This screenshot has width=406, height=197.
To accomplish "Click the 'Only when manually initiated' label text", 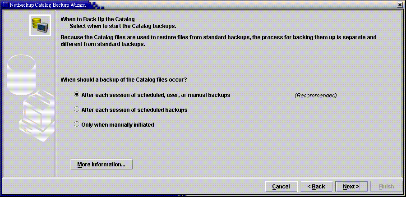I will pyautogui.click(x=118, y=125).
